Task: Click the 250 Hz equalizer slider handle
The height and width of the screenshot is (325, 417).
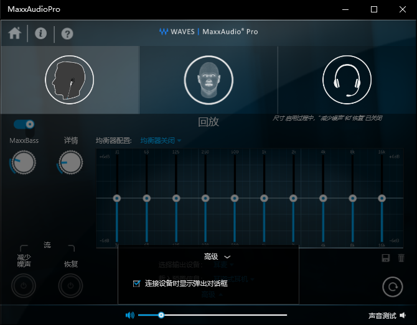Action: pos(205,198)
